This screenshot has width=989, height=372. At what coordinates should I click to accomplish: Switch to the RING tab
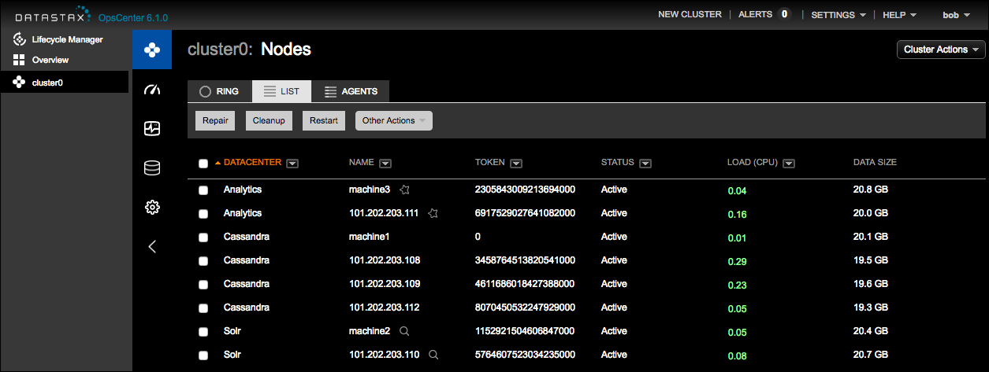tap(220, 91)
